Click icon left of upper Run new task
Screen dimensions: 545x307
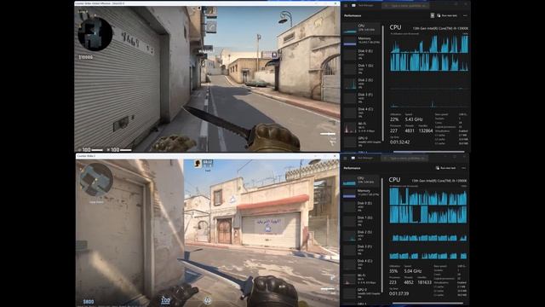432,15
